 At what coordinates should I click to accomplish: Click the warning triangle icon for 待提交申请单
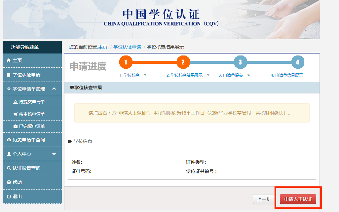tap(15, 102)
